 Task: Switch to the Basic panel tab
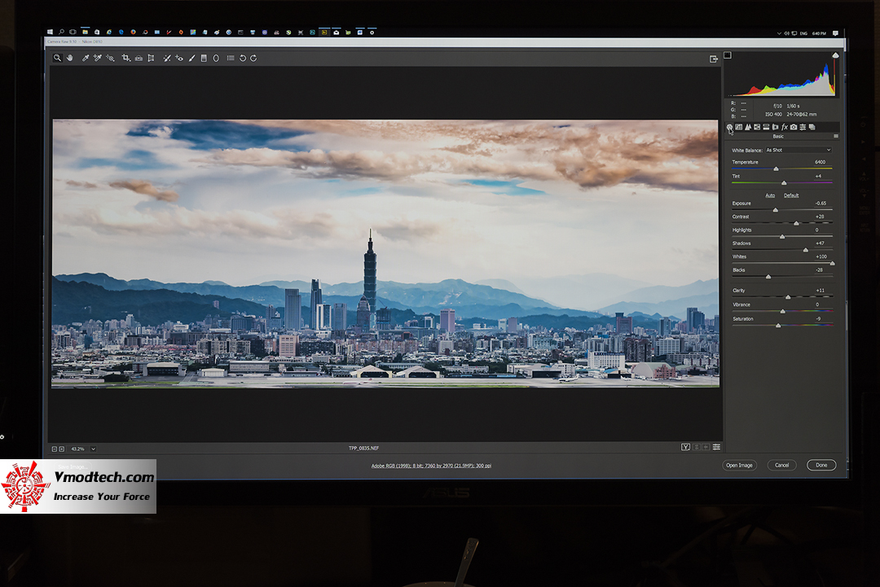click(x=729, y=127)
